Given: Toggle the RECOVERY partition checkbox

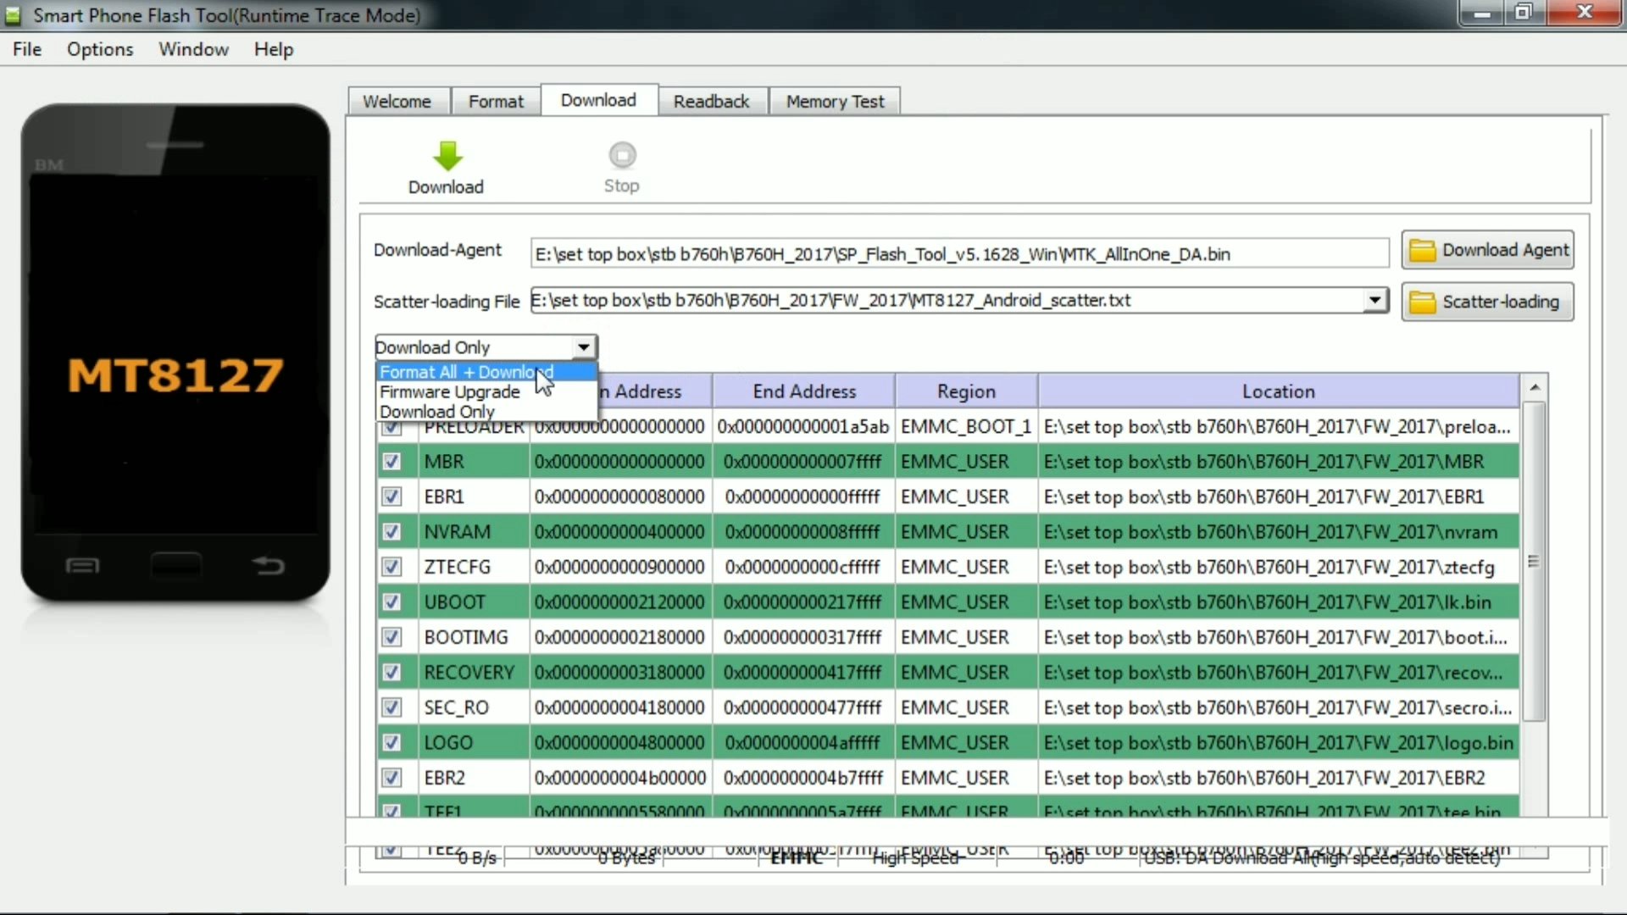Looking at the screenshot, I should click(x=391, y=673).
